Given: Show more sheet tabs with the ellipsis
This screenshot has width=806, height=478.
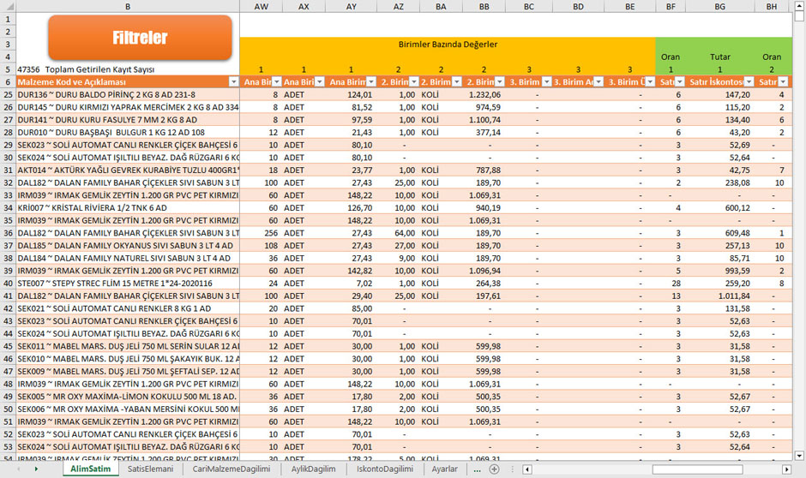Looking at the screenshot, I should [x=477, y=469].
